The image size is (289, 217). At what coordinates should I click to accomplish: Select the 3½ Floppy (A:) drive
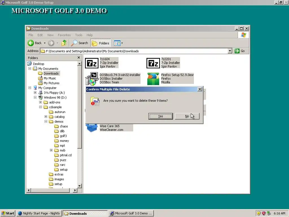[x=54, y=93]
